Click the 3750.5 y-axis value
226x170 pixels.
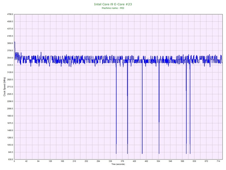coord(10,51)
